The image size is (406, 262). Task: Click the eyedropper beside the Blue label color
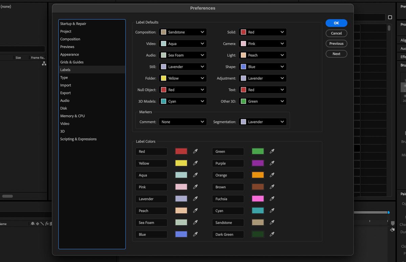196,234
